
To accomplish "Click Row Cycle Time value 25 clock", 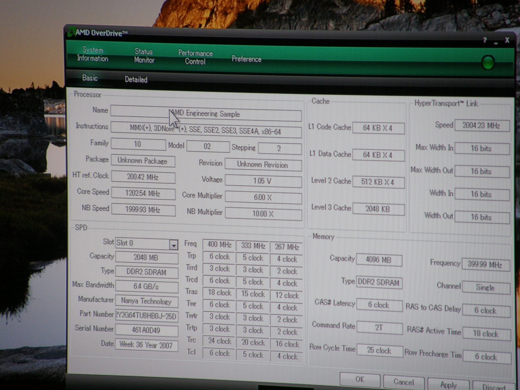I will [x=380, y=350].
